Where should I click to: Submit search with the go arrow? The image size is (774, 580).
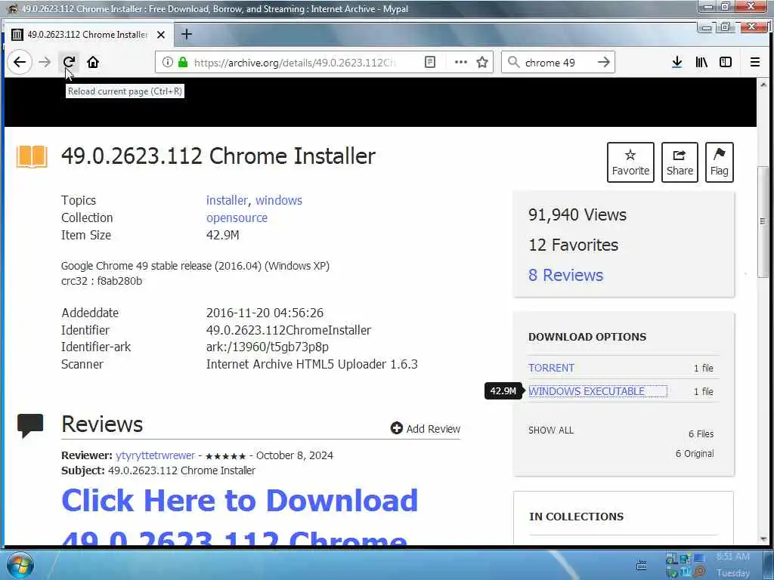603,62
